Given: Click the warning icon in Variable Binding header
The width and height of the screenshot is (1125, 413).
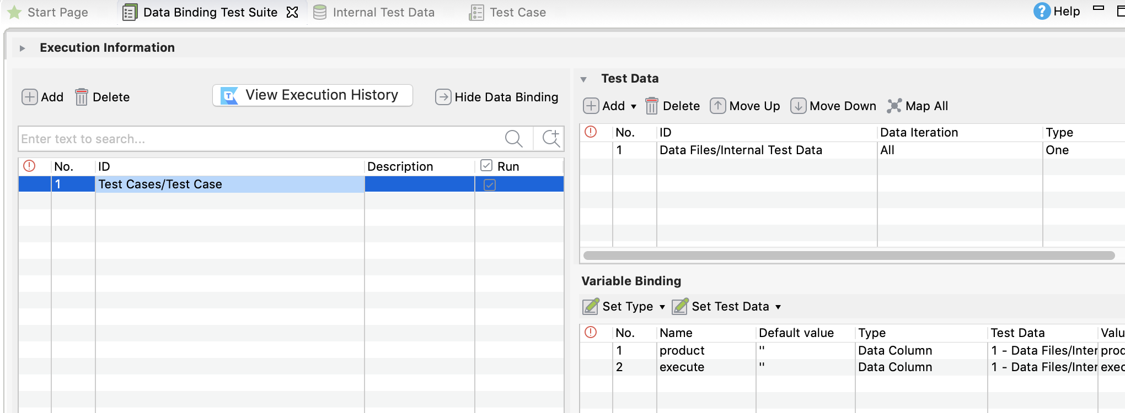Looking at the screenshot, I should coord(591,332).
